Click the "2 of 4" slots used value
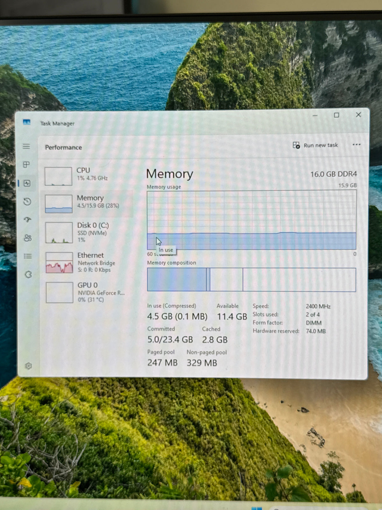Screen dimensions: 382x510 (313, 315)
